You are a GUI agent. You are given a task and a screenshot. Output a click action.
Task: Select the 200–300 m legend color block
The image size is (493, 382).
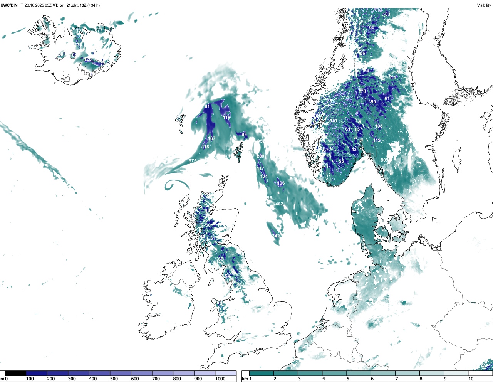tap(58, 373)
